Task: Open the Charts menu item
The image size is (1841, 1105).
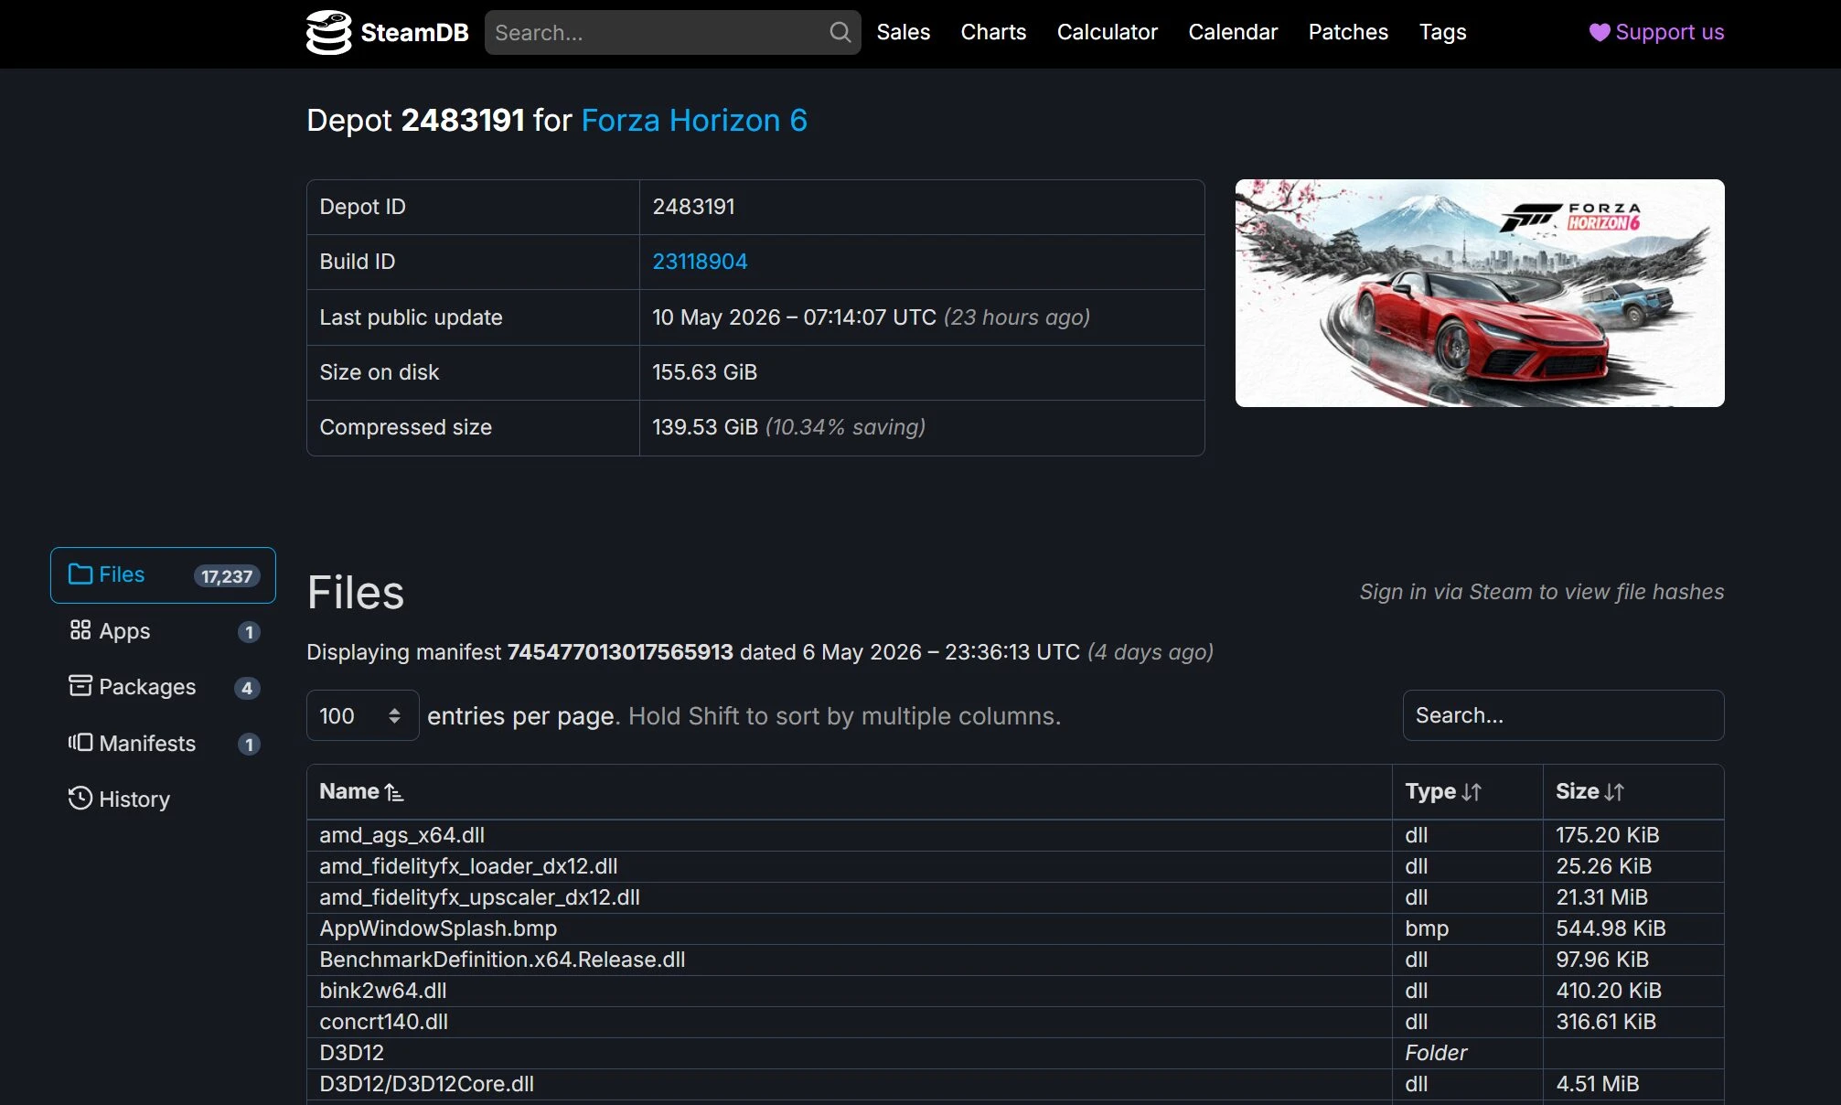Action: click(x=993, y=33)
